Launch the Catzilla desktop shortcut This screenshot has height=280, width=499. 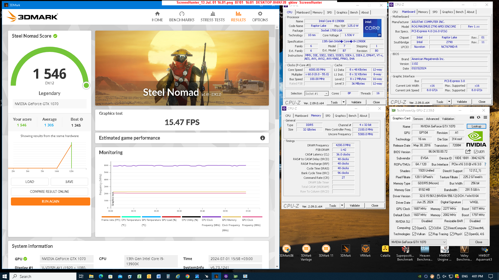click(385, 251)
